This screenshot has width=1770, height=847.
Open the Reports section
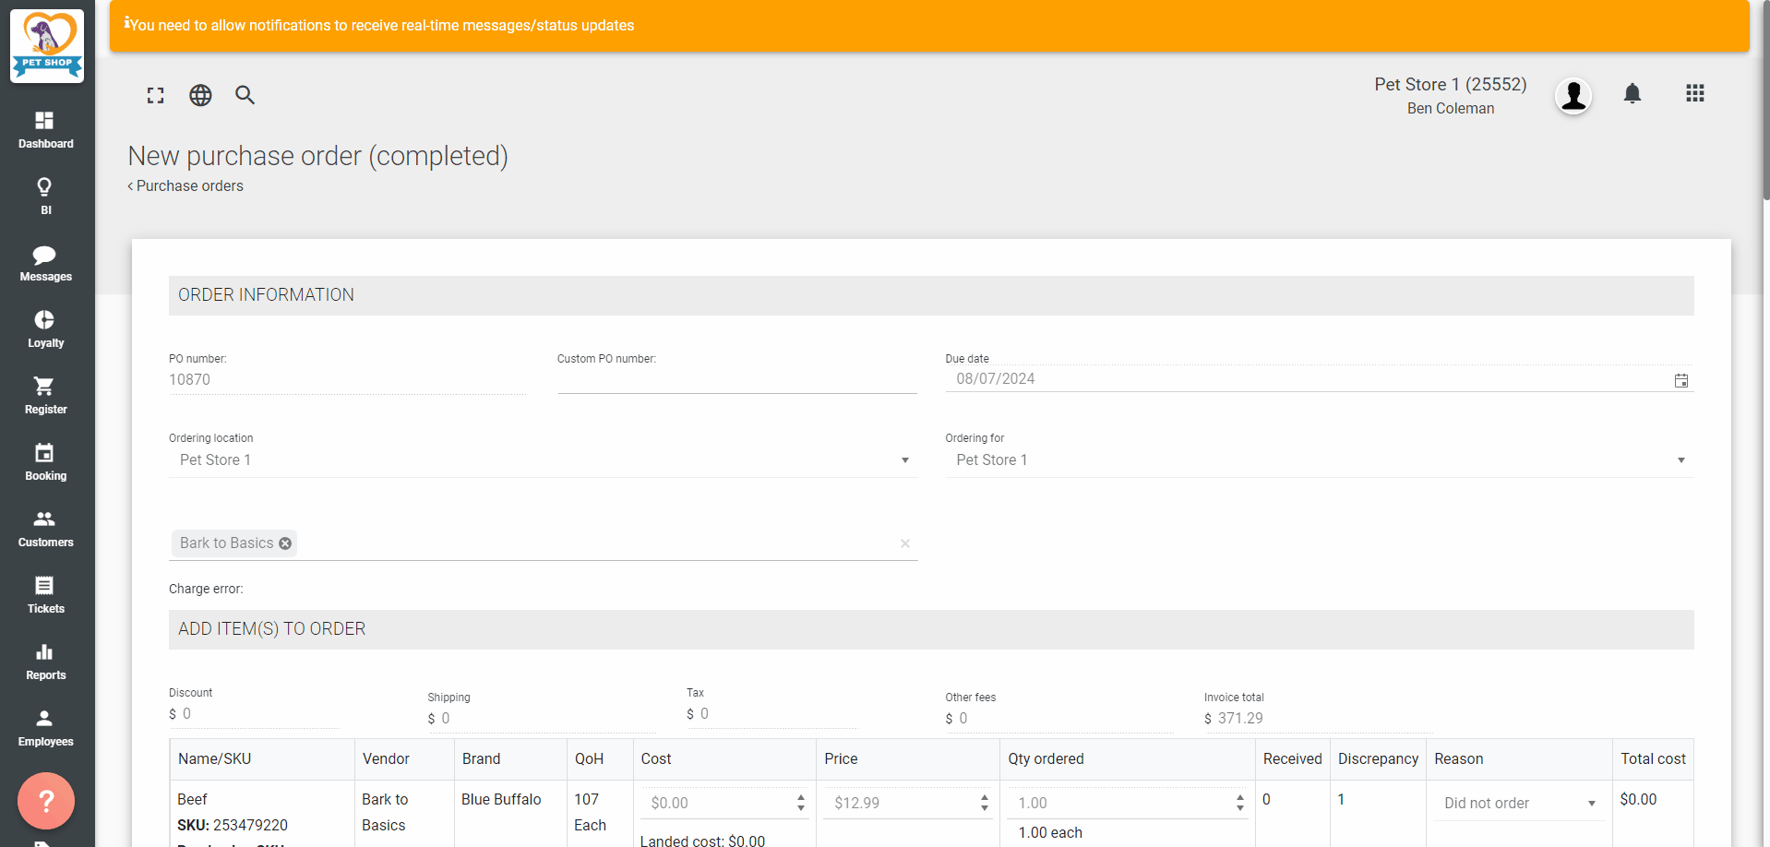pyautogui.click(x=46, y=662)
